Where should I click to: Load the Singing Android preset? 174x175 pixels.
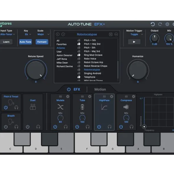[93, 73]
